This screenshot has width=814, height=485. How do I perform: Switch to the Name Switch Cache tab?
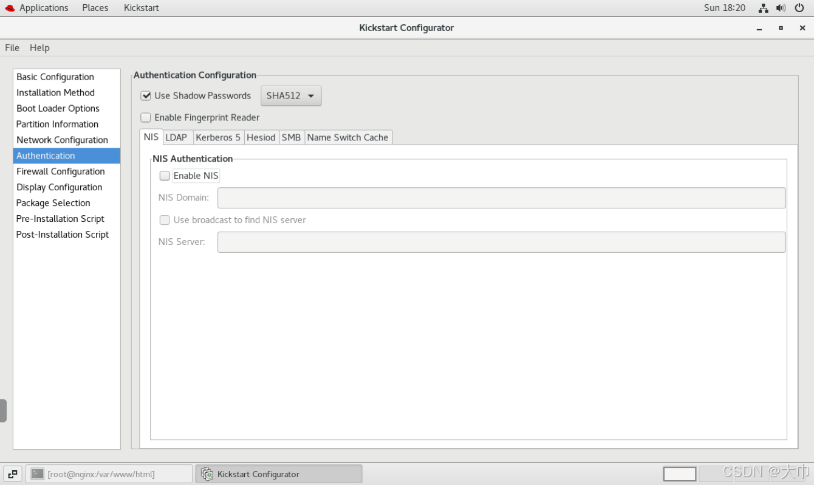348,137
